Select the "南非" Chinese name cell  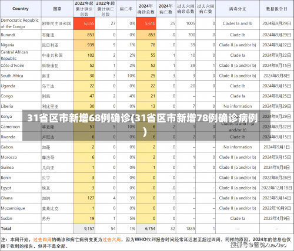tap(57, 76)
